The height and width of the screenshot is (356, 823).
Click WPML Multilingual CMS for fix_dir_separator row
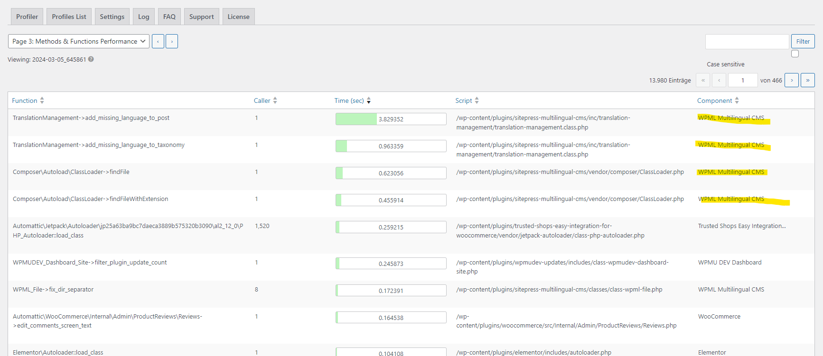pos(731,289)
